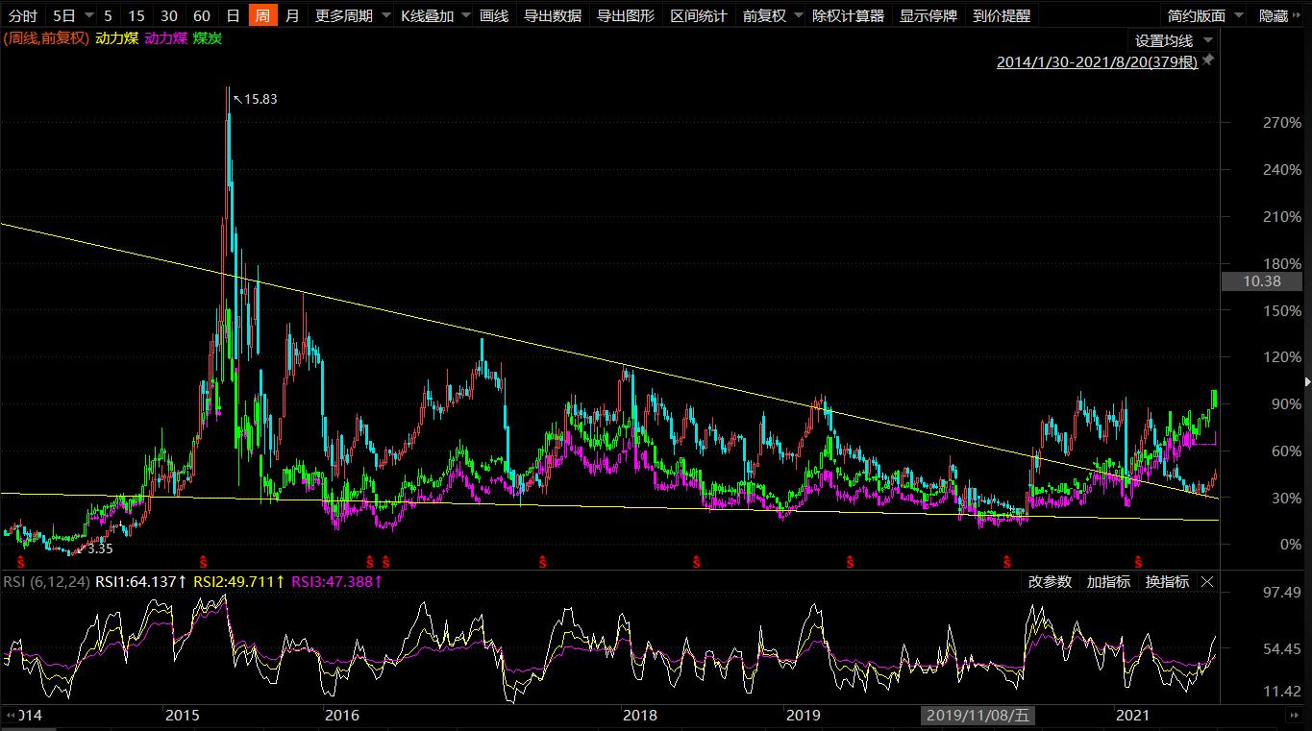Select the 5-minute period
This screenshot has width=1312, height=731.
coord(108,15)
